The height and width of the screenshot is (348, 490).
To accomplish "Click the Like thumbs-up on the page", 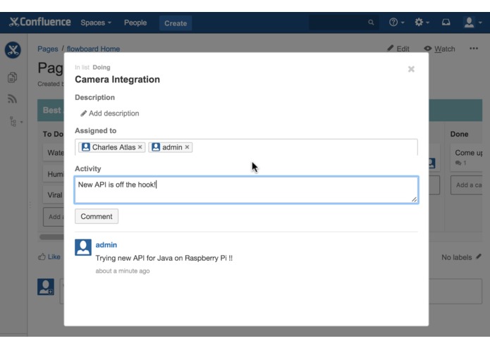I will point(49,257).
